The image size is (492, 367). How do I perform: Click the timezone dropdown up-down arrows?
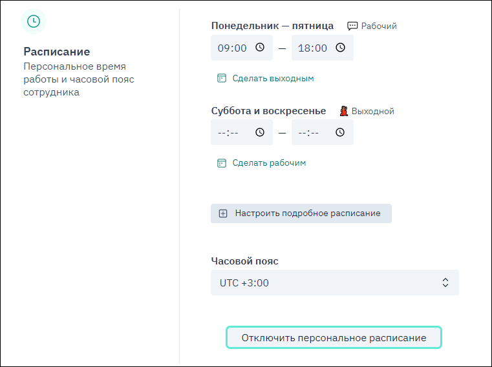(445, 283)
